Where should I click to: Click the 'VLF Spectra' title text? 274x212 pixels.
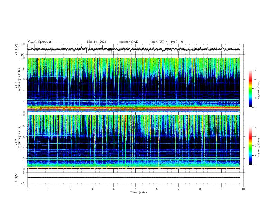[x=39, y=42]
